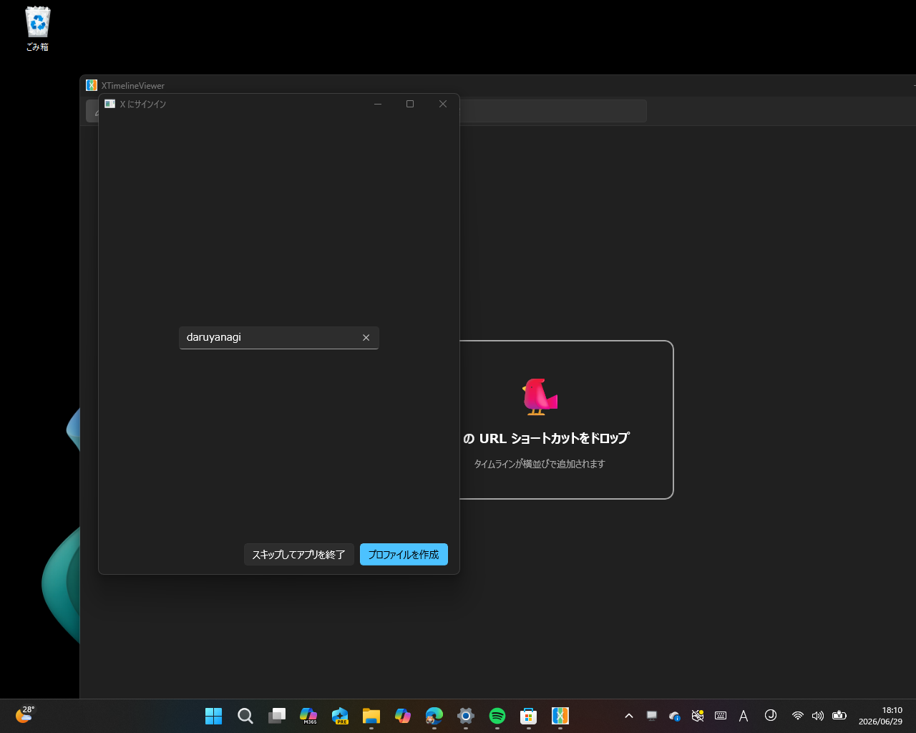916x733 pixels.
Task: Click the muted camera tray icon
Action: coord(698,716)
